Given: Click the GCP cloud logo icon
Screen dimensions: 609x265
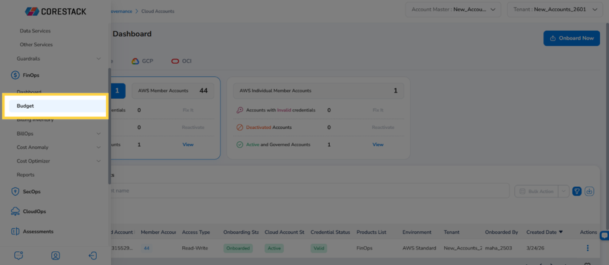Looking at the screenshot, I should click(x=135, y=61).
